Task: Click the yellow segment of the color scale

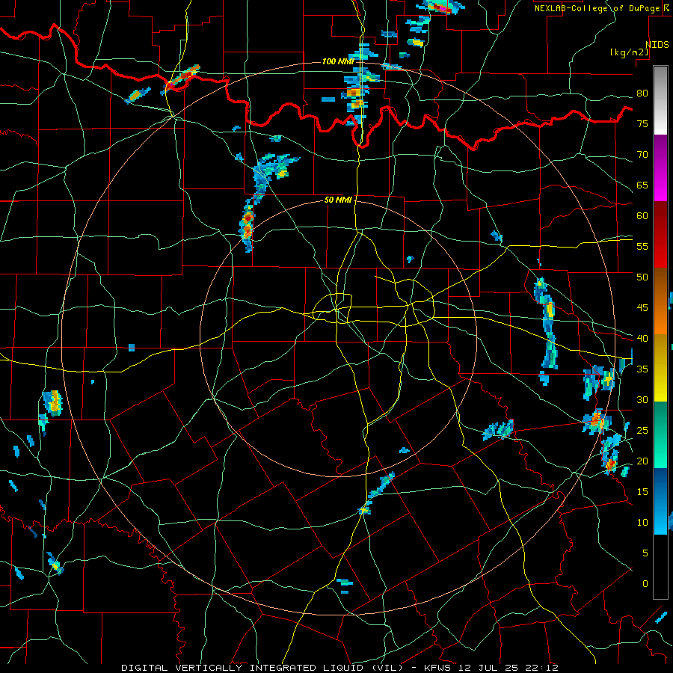Action: (x=660, y=368)
